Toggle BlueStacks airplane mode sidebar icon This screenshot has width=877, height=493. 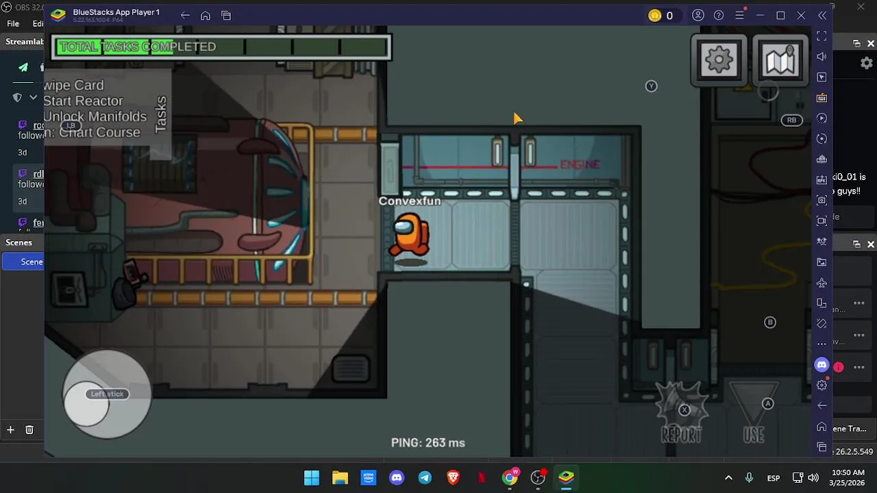tap(822, 282)
